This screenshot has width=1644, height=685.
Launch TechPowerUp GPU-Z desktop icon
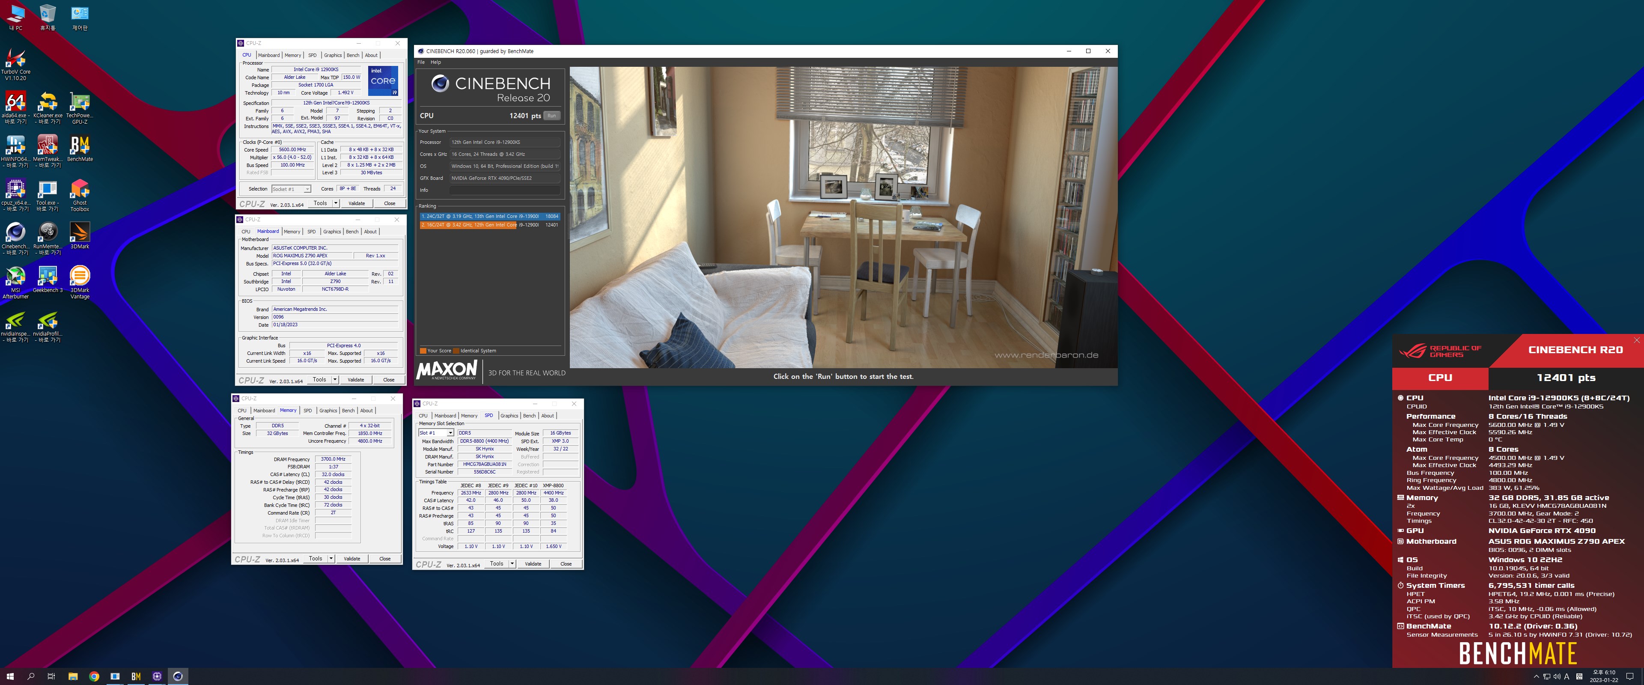click(80, 107)
